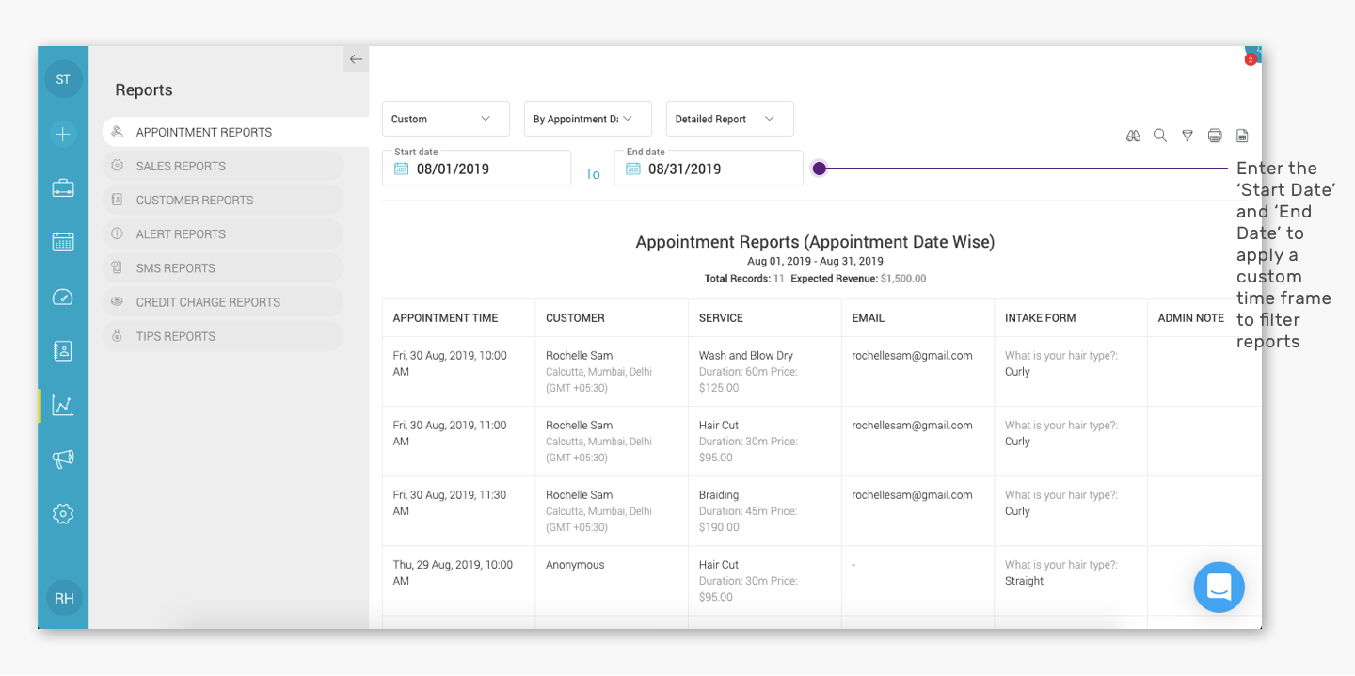Open the contacts book icon in the sidebar

point(63,351)
